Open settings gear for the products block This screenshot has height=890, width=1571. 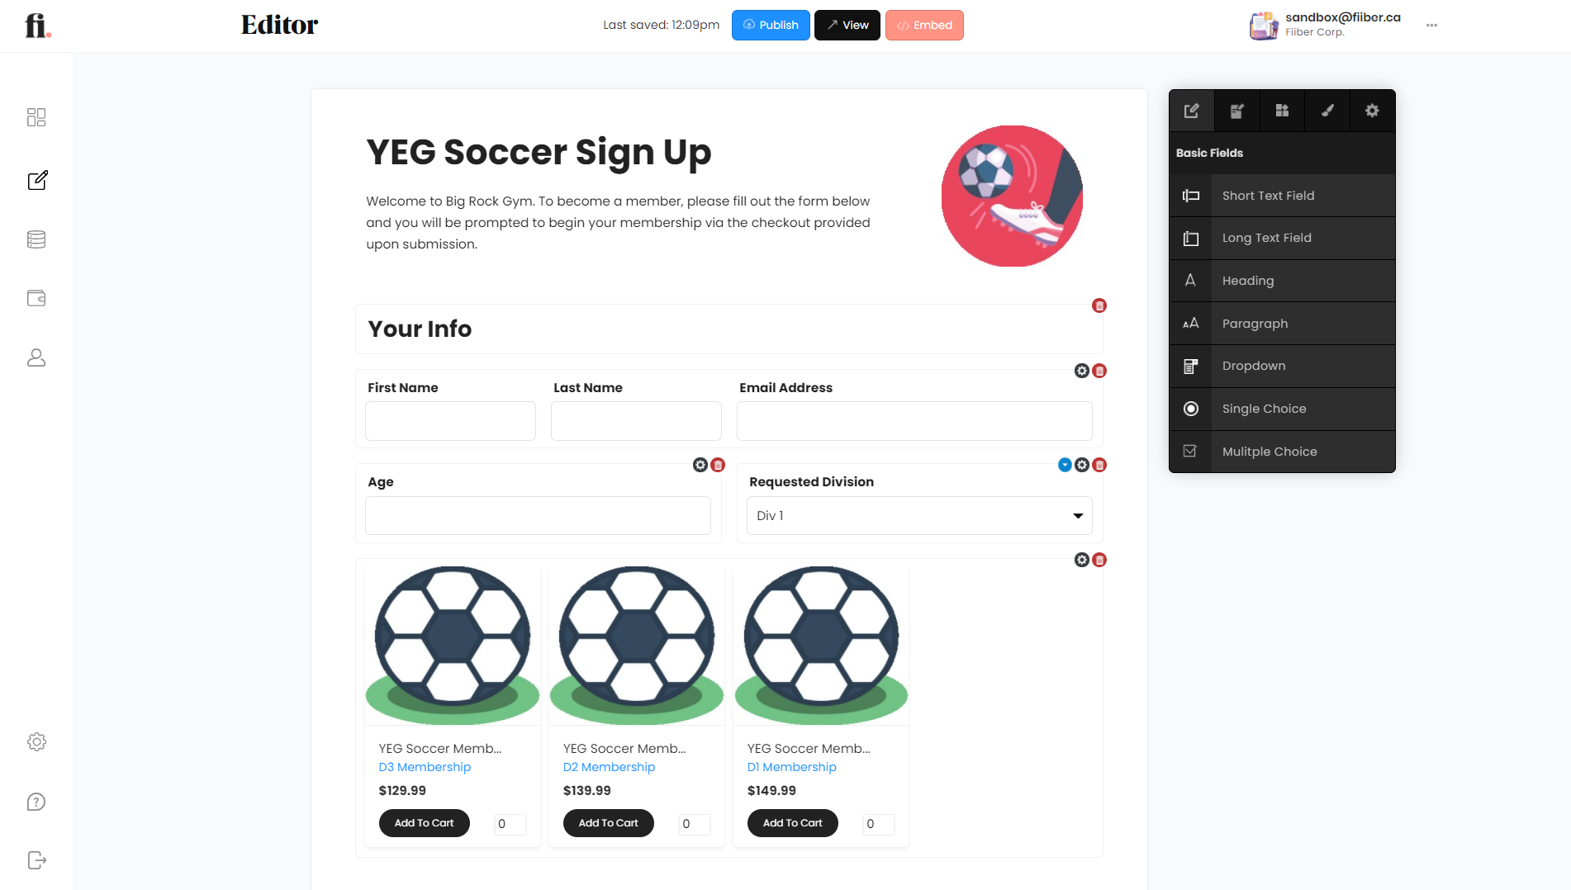click(1082, 560)
